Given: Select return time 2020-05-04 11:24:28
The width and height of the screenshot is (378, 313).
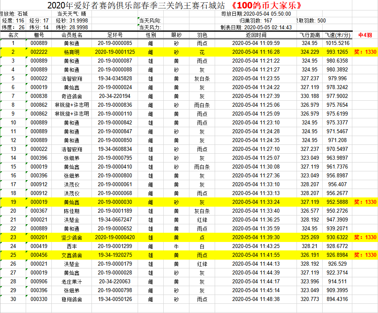Looking at the screenshot, I should coord(256,132).
